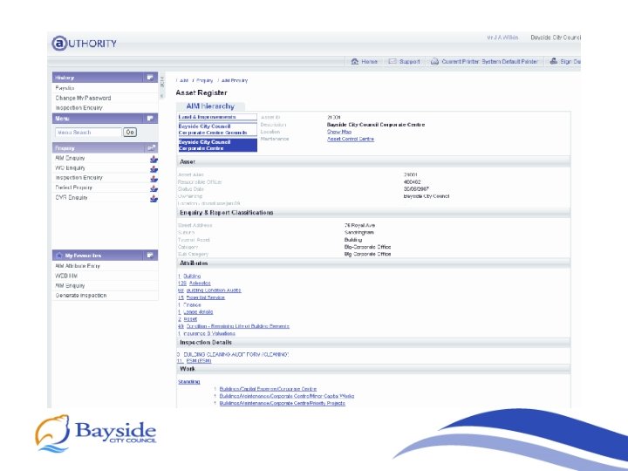Open the Lease details attribute link
Viewport: 628px width, 471px height.
pos(198,312)
